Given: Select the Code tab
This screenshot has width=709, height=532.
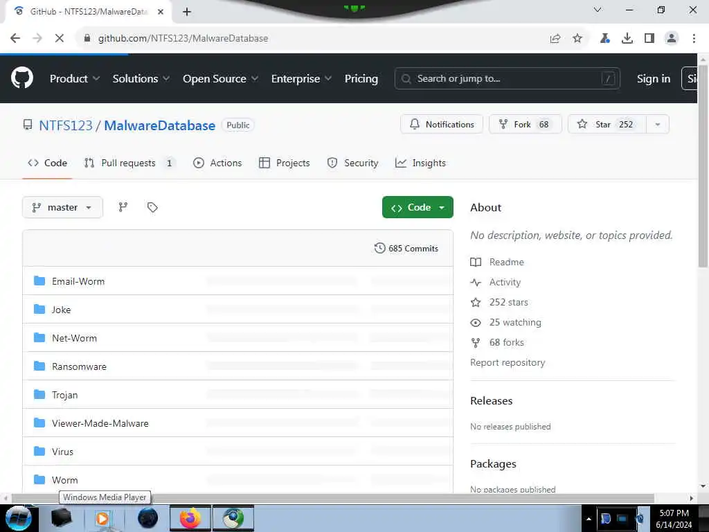Looking at the screenshot, I should click(x=48, y=163).
